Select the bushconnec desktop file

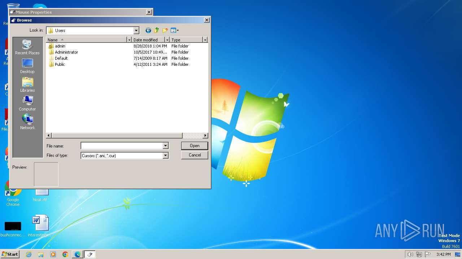pyautogui.click(x=13, y=229)
